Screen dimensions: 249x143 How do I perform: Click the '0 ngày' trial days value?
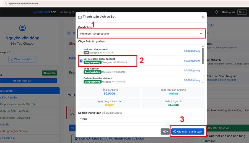pos(109,105)
